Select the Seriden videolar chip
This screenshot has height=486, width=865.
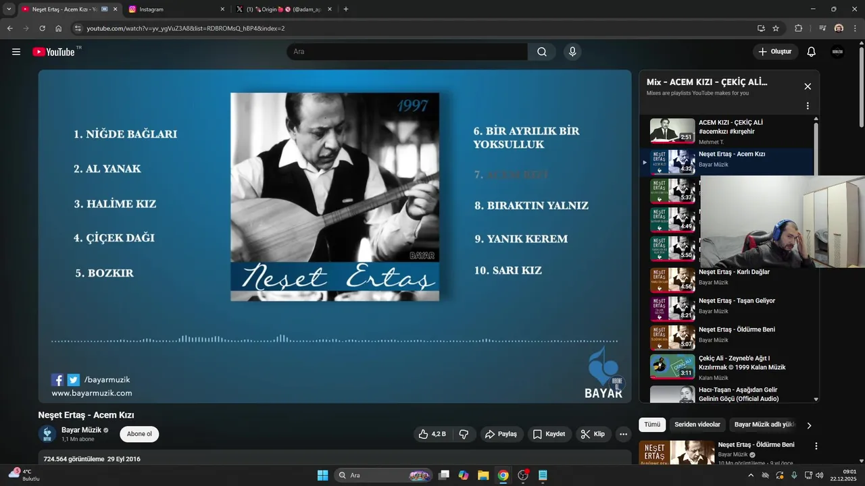click(x=697, y=425)
